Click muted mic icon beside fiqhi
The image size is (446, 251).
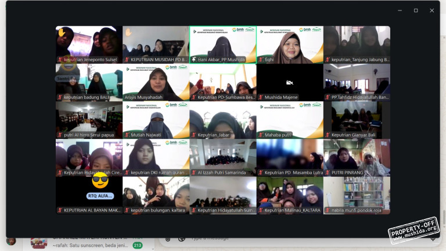coord(261,60)
